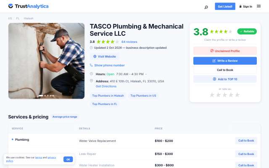The width and height of the screenshot is (269, 168).
Task: Click the lock icon by Sign In
Action: (x=240, y=6)
